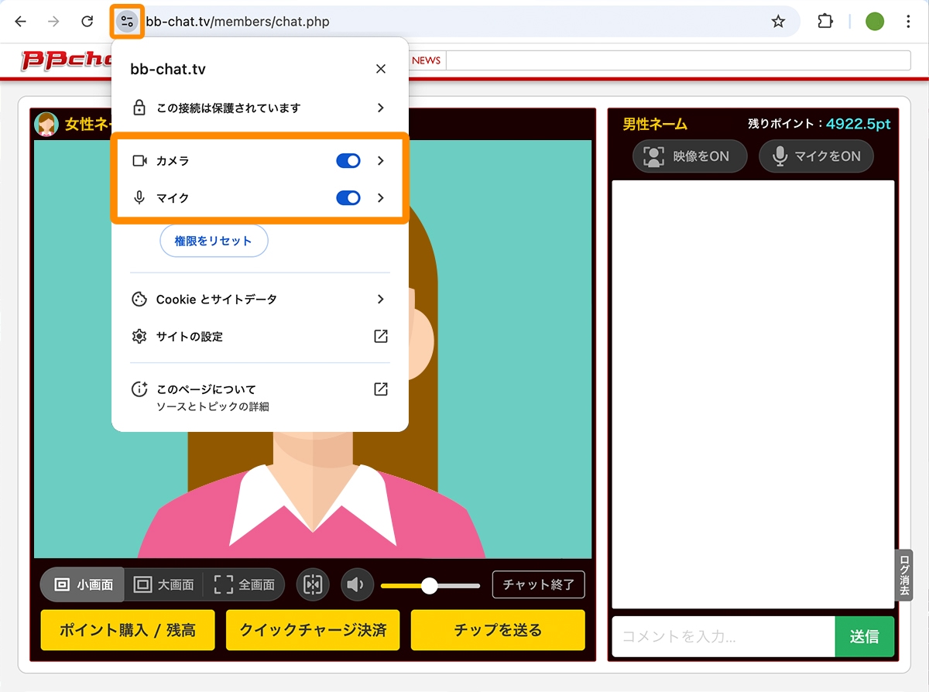The height and width of the screenshot is (692, 929).
Task: Open the site permissions icon in address bar
Action: [x=126, y=21]
